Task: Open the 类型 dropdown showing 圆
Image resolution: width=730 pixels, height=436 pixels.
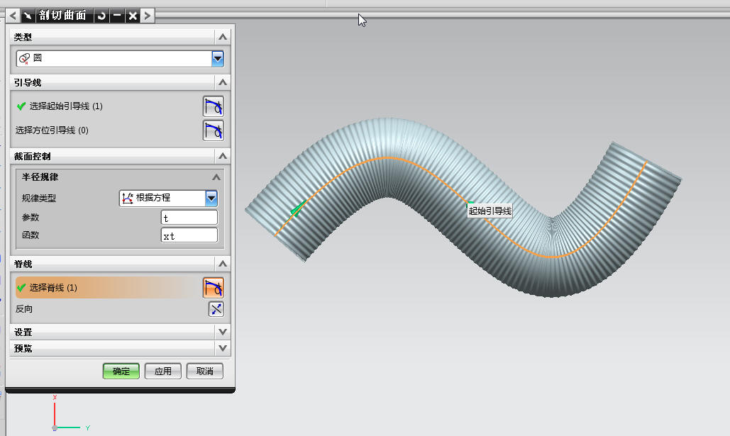Action: pyautogui.click(x=217, y=59)
